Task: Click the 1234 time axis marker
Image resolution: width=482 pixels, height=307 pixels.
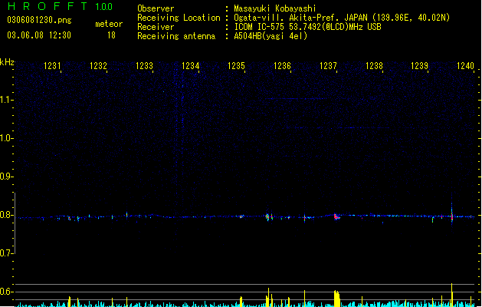Action: coord(190,66)
